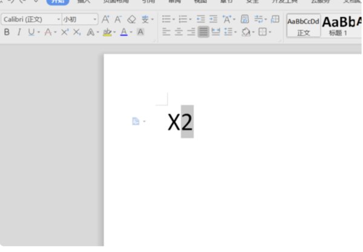
Task: Toggle bold formatting
Action: [7, 32]
